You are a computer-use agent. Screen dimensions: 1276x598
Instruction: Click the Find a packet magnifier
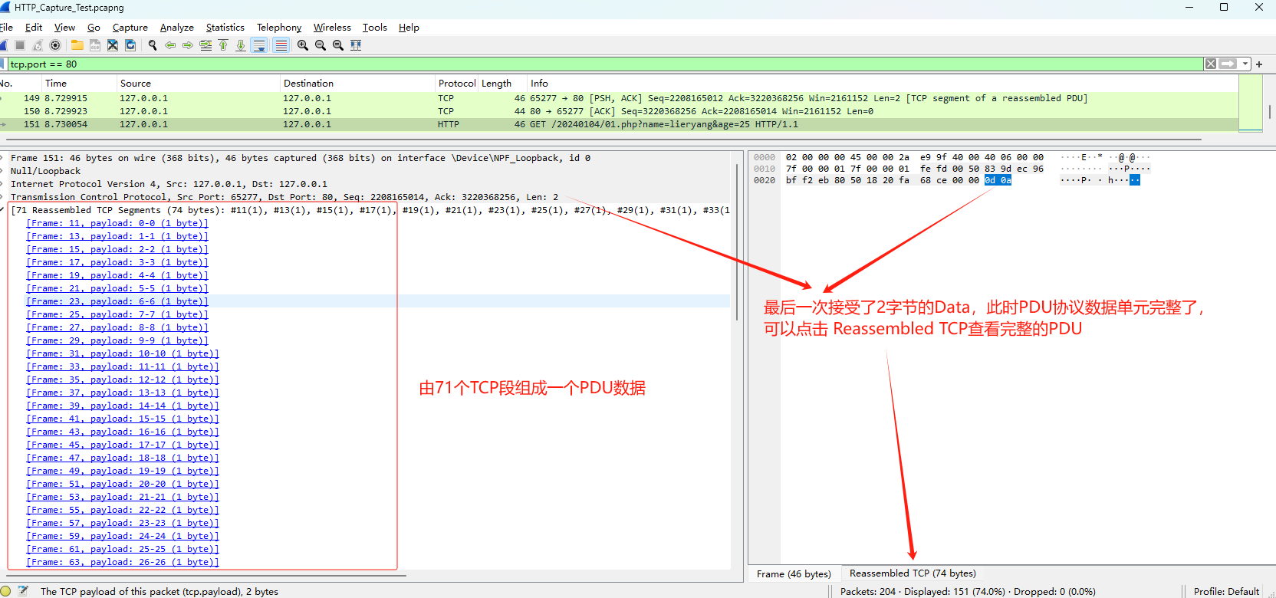click(x=153, y=45)
